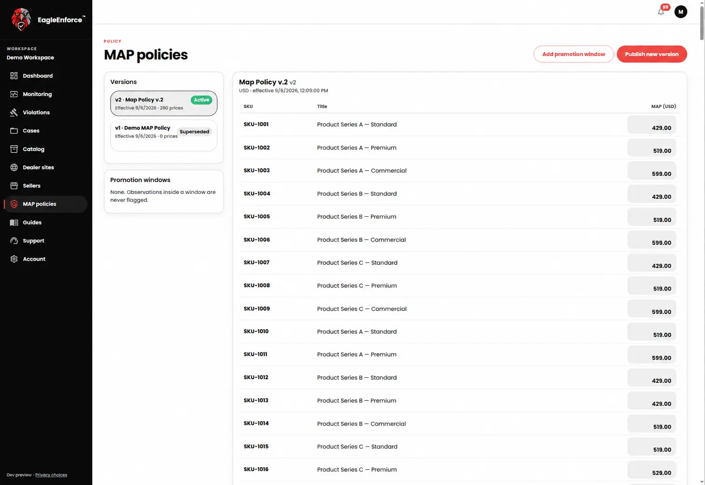Click the Active status badge

point(201,100)
